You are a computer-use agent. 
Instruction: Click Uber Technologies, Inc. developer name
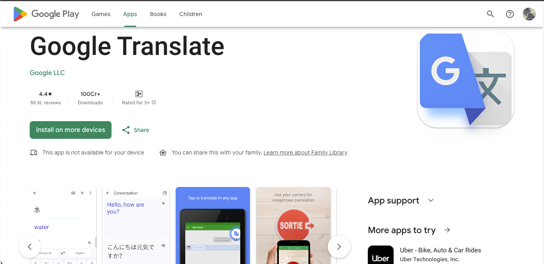[430, 260]
